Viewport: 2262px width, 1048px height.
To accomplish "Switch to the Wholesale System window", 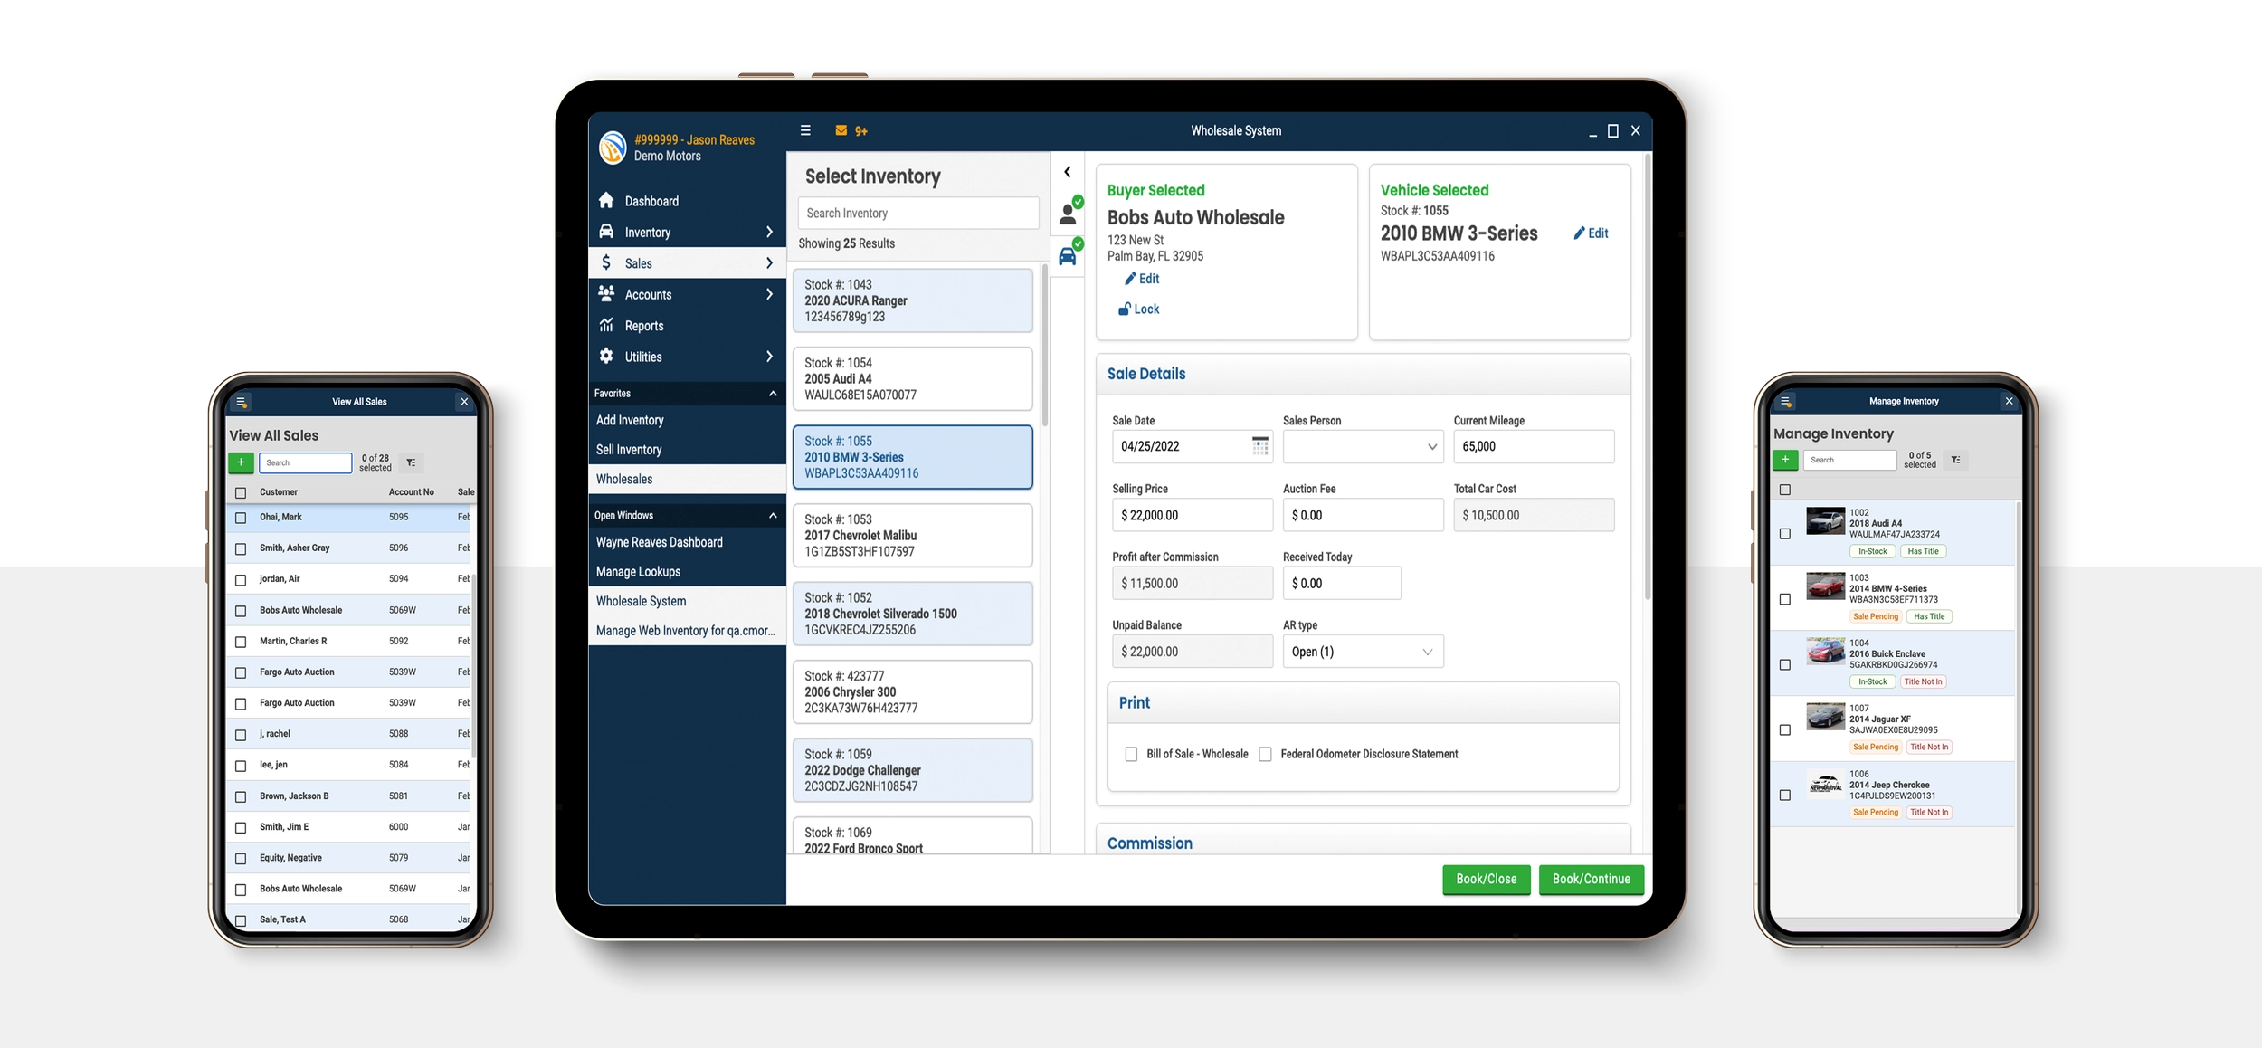I will click(642, 600).
